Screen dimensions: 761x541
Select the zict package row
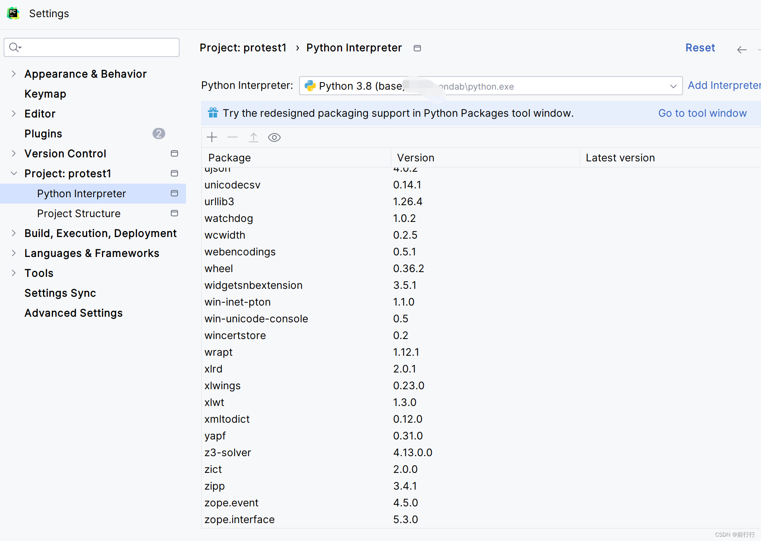481,469
